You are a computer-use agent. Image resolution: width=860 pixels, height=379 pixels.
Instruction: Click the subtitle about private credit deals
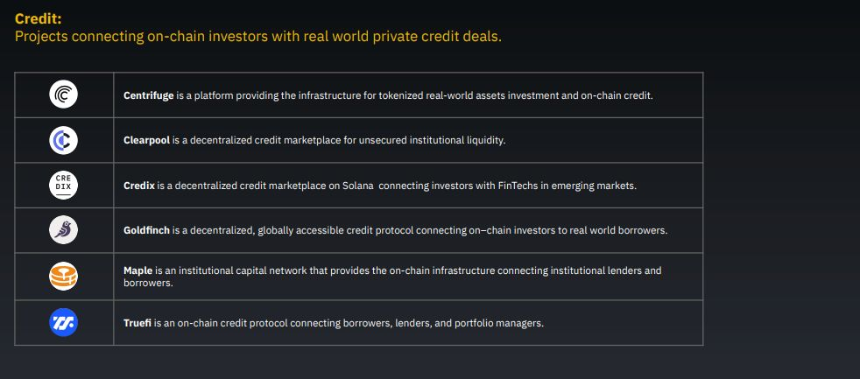click(258, 38)
